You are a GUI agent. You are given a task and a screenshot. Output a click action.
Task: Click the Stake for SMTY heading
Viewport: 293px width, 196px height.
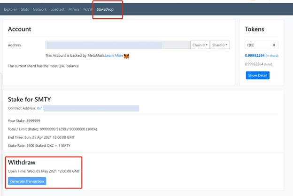coord(29,99)
